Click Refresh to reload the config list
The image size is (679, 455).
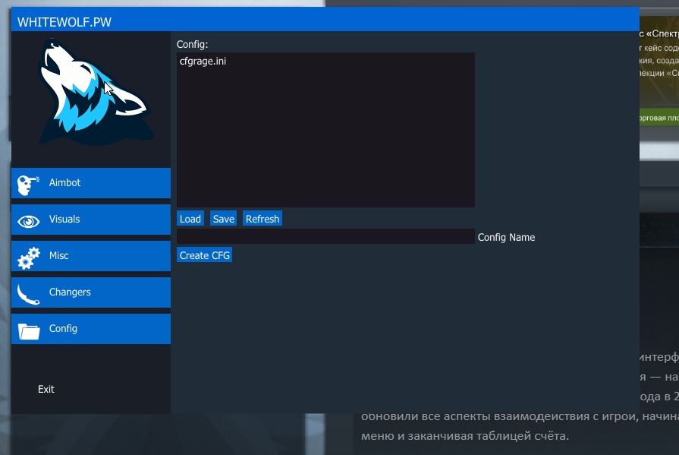coord(262,219)
